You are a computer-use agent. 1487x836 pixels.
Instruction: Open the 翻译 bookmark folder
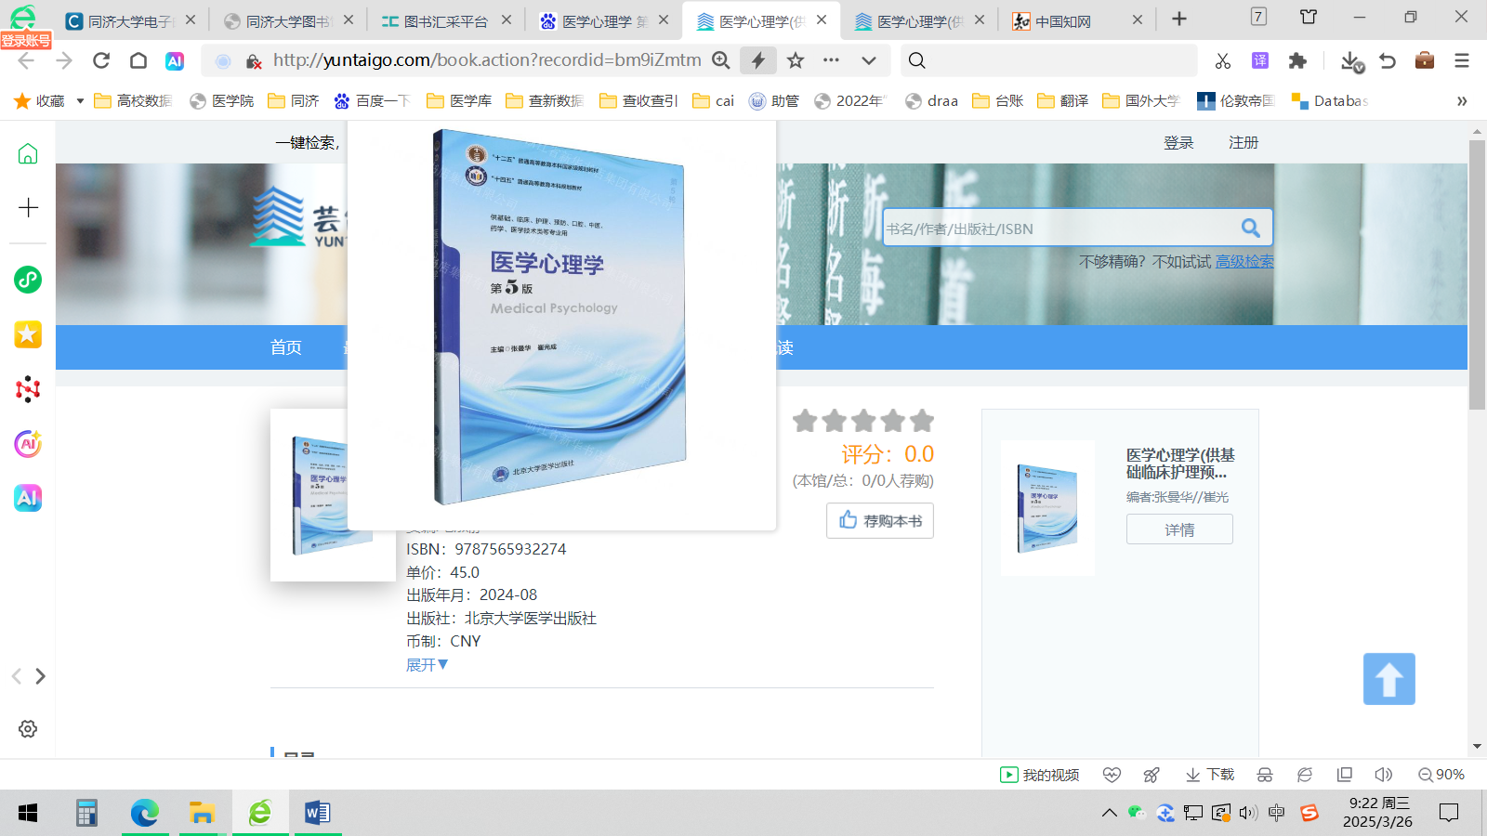tap(1063, 100)
